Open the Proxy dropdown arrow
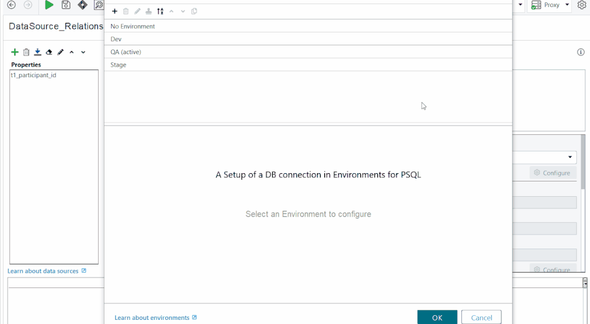This screenshot has height=324, width=590. click(x=568, y=5)
